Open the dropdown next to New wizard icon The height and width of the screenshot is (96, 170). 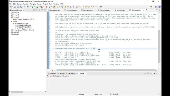pyautogui.click(x=12, y=7)
